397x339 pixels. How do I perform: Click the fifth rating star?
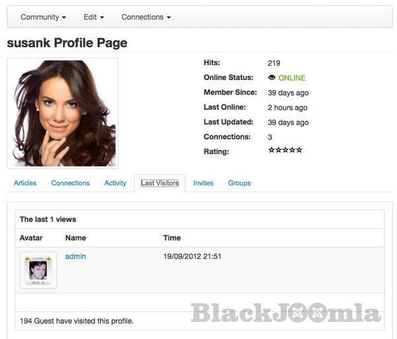point(299,150)
